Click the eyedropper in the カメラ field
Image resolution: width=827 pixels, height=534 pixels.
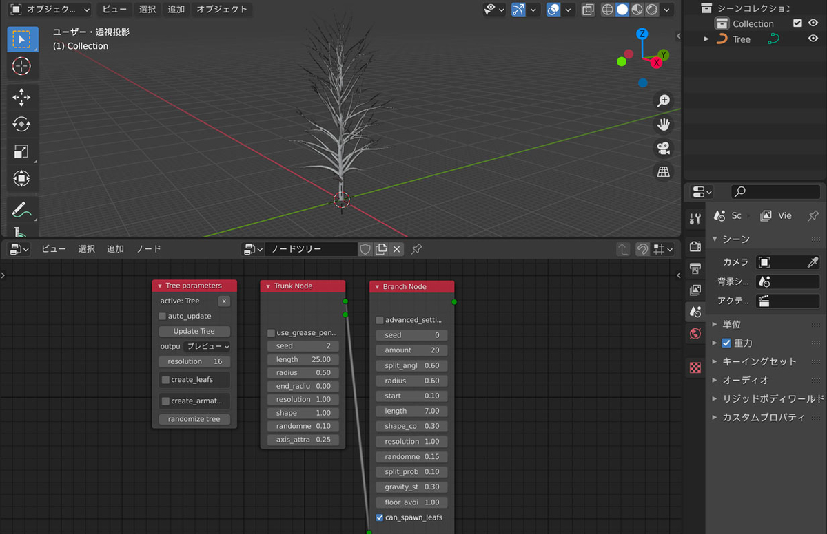coord(813,262)
